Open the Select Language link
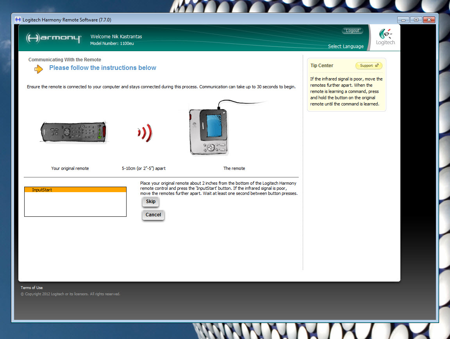The width and height of the screenshot is (450, 339). point(346,46)
